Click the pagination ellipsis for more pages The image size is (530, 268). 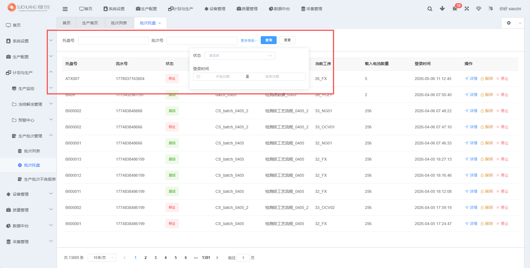coord(196,258)
